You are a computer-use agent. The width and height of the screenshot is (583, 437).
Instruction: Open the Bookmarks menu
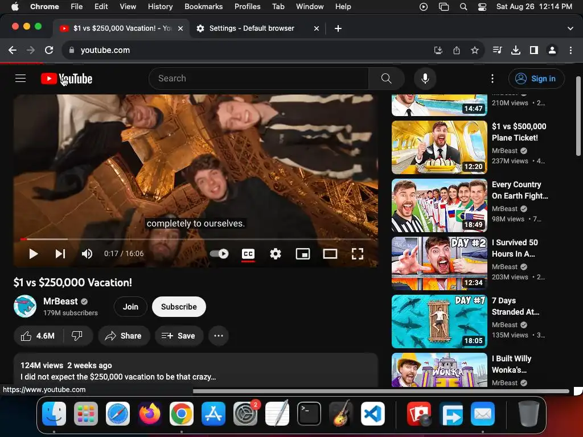point(203,6)
